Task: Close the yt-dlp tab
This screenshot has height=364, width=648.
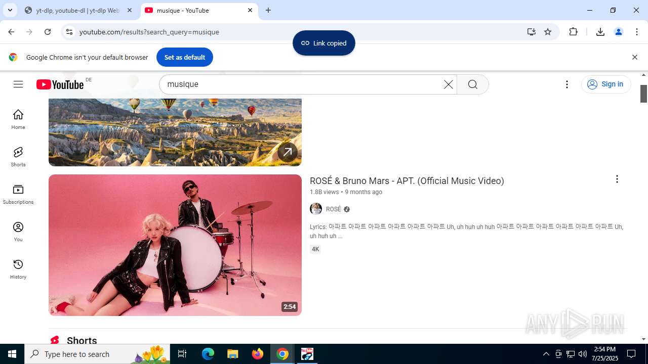Action: coord(129,10)
